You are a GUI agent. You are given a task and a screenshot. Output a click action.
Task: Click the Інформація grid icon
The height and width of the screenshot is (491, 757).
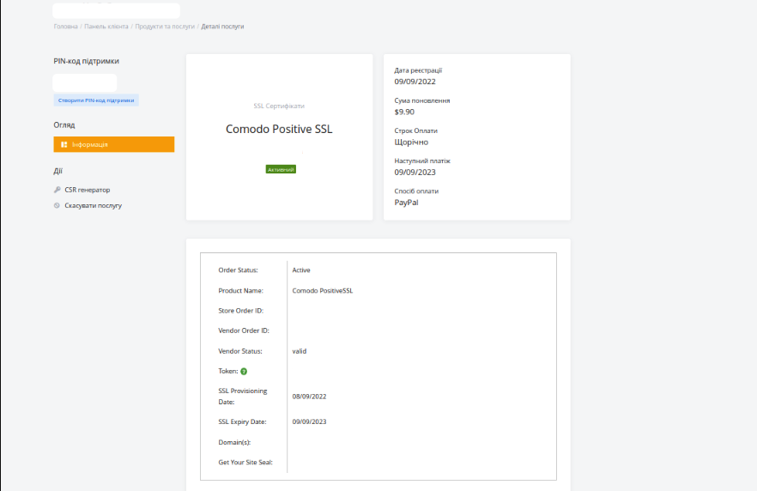coord(64,144)
